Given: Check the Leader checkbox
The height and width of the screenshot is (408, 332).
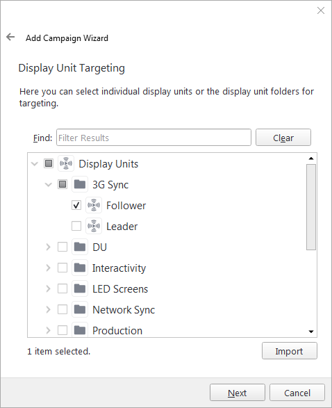Looking at the screenshot, I should click(x=76, y=226).
